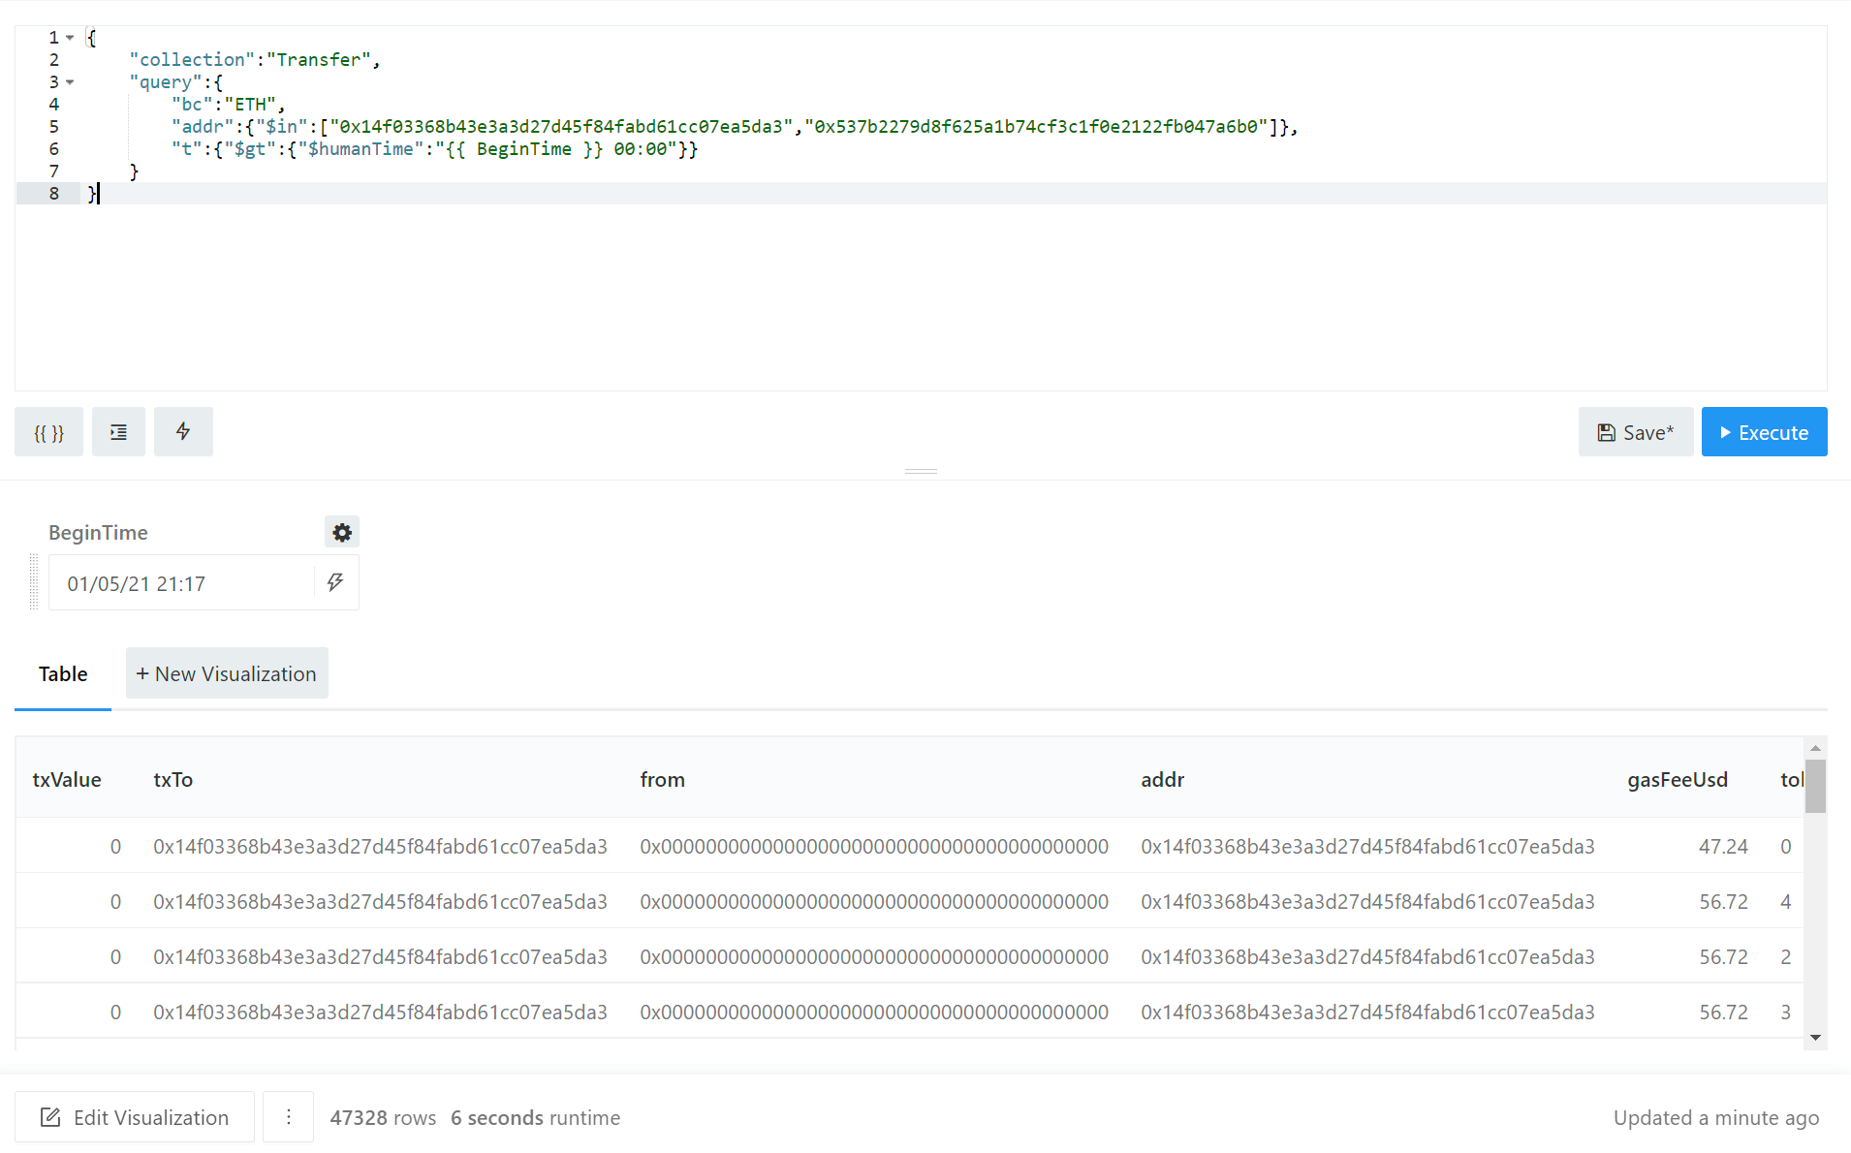Save the query
The width and height of the screenshot is (1851, 1153).
[x=1636, y=432]
